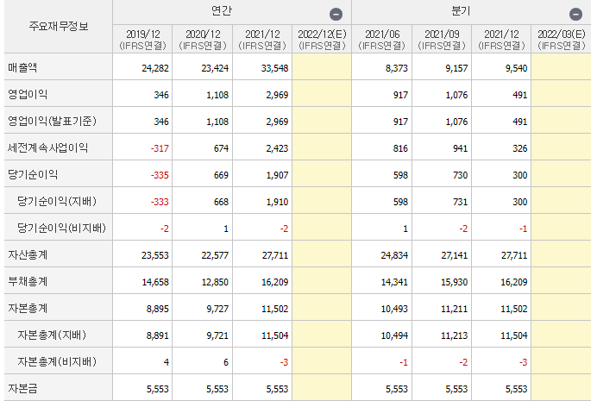Collapse the 연간 section with its minus icon
Screen dimensions: 597x401
(x=336, y=15)
